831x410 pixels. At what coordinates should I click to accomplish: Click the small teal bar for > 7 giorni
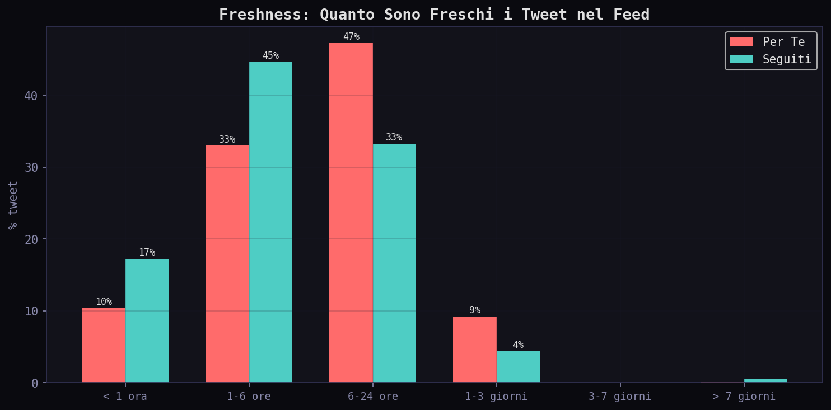[x=765, y=381]
